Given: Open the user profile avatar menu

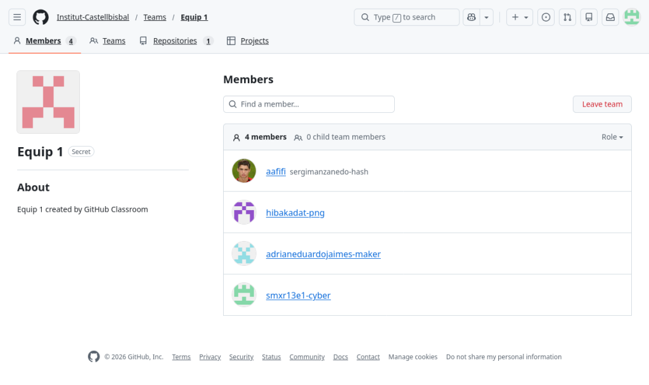Looking at the screenshot, I should point(632,17).
